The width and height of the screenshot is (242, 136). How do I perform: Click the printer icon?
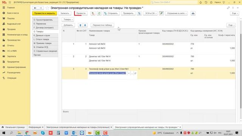193,14
